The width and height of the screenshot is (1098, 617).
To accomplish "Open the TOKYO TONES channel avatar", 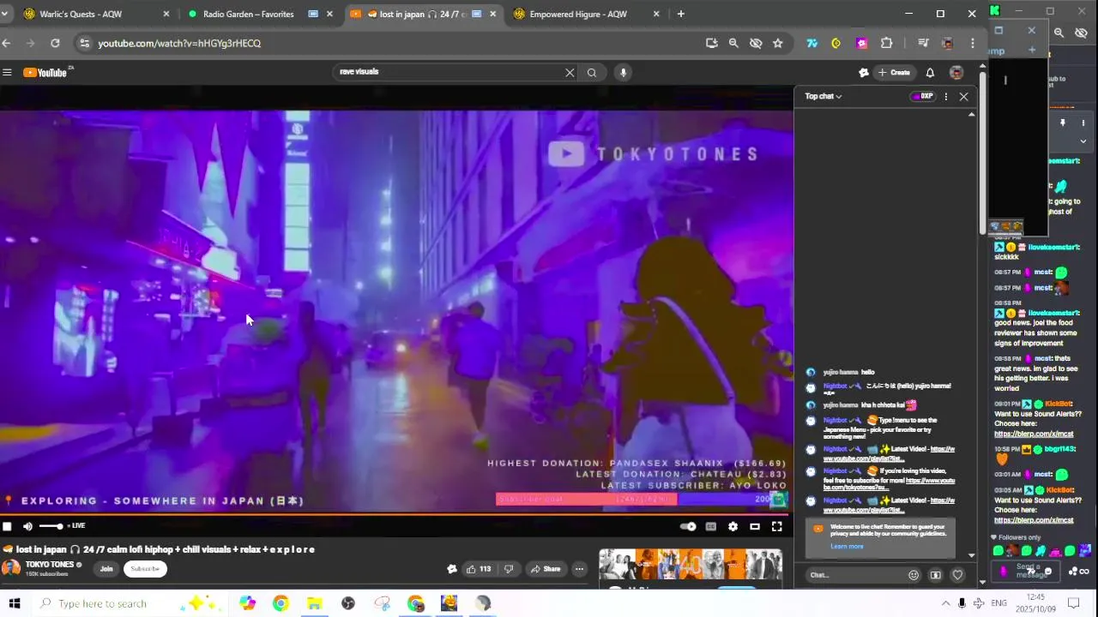I will [x=11, y=568].
